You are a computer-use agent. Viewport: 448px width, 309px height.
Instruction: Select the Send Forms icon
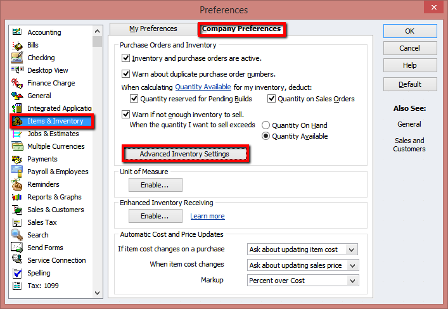(x=17, y=248)
